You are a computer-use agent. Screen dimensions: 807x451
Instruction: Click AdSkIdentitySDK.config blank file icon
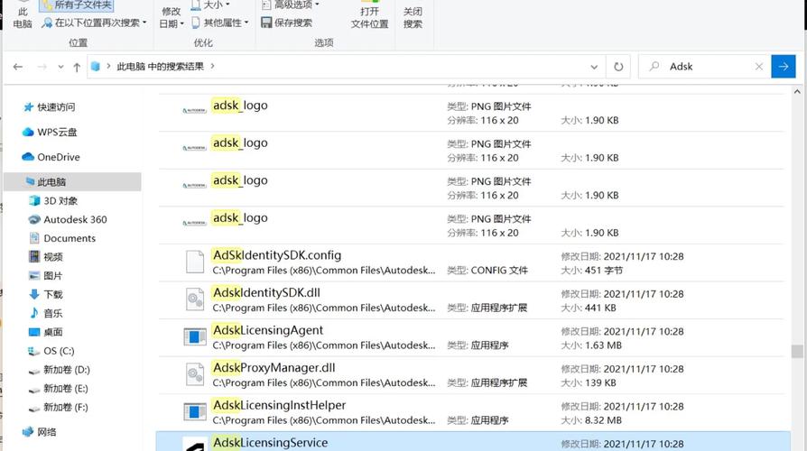pos(195,262)
